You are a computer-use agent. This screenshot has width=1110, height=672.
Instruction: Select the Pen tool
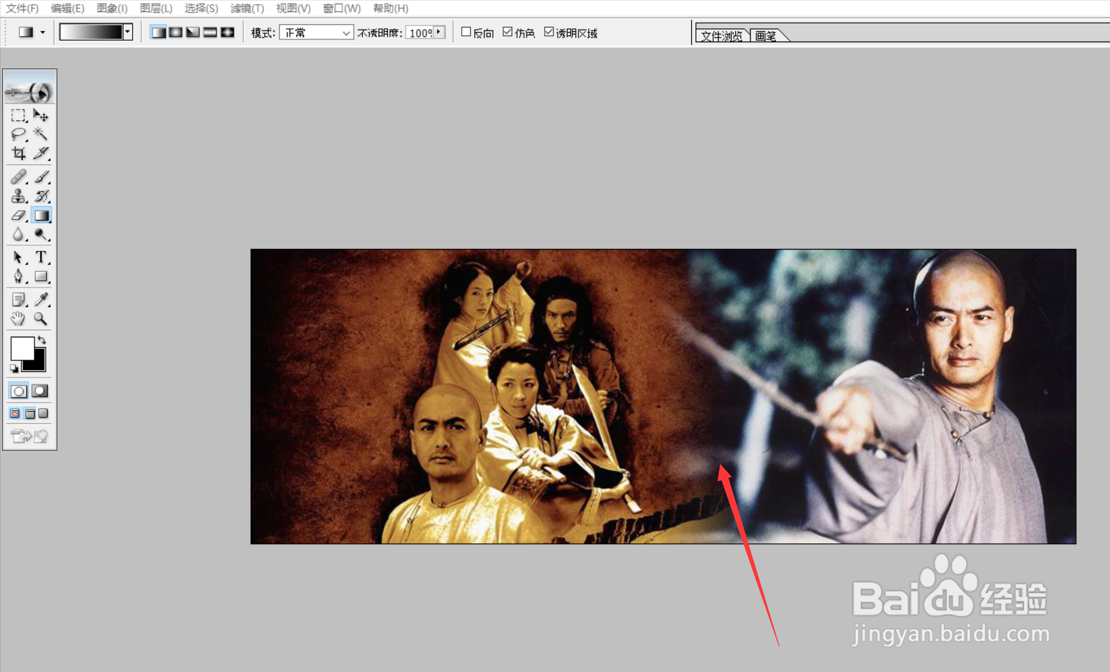pos(19,277)
